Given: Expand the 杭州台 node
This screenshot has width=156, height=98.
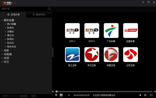Looking at the screenshot, I should [5, 39].
